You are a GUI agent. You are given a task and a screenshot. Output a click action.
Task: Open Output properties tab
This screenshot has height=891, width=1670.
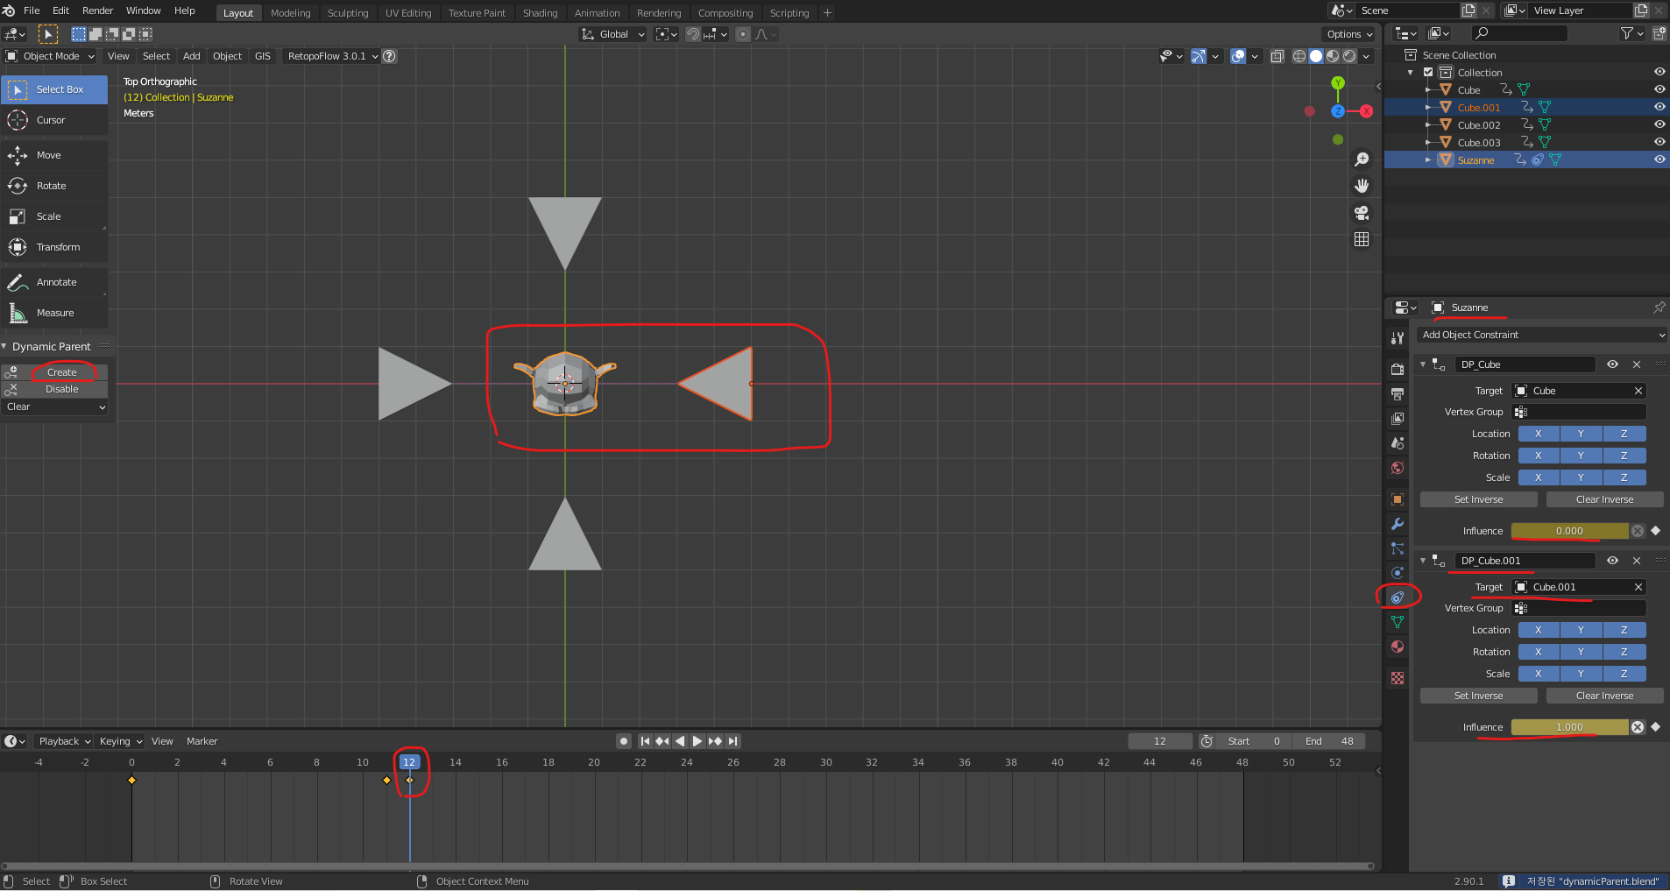pos(1398,394)
